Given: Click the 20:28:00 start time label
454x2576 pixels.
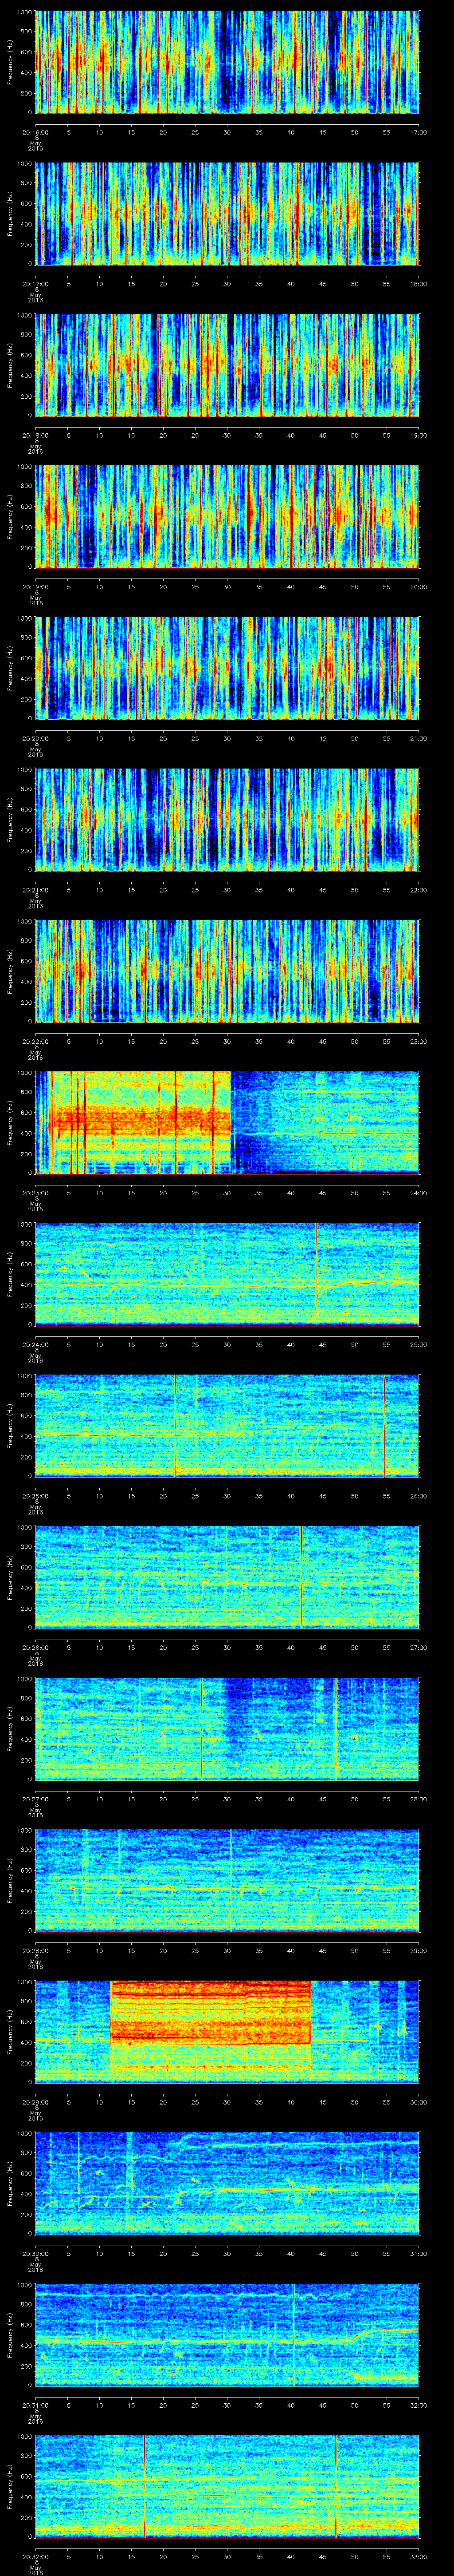Looking at the screenshot, I should pos(36,1950).
